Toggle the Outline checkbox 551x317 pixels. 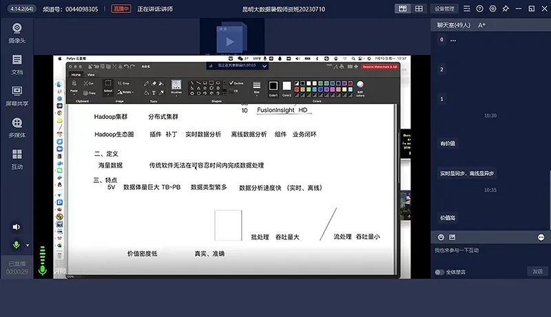pyautogui.click(x=236, y=83)
